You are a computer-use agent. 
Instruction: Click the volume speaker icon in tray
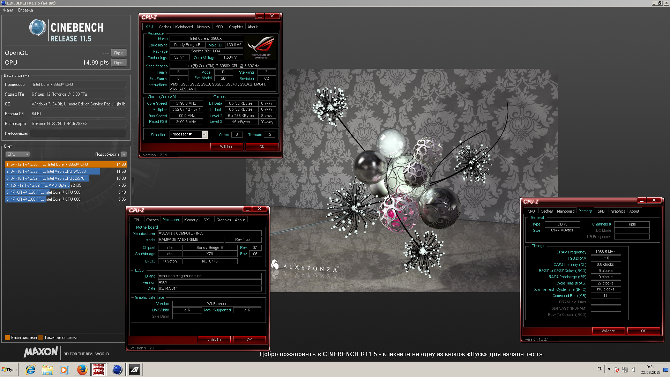pyautogui.click(x=633, y=370)
